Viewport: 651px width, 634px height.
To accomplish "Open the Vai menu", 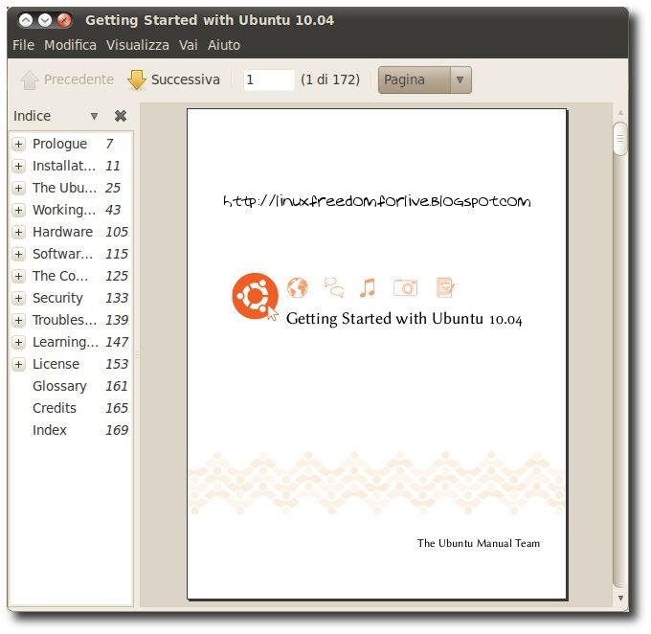I will [188, 45].
